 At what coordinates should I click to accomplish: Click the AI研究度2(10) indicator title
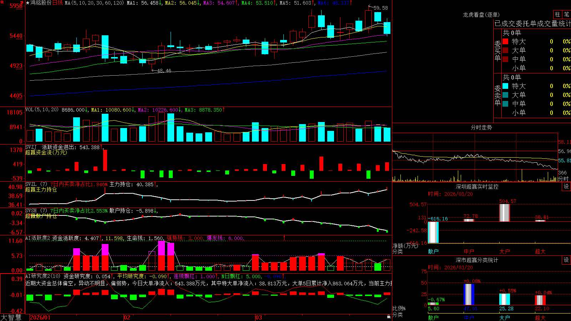click(43, 276)
